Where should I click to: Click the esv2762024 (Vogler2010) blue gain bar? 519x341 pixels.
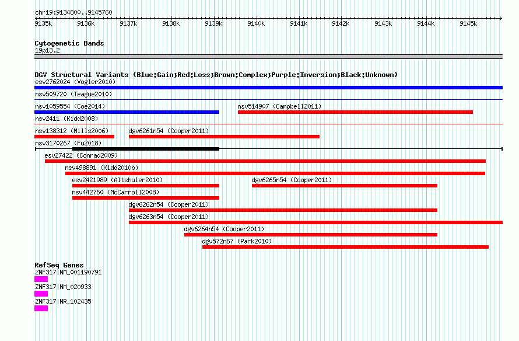coord(268,88)
